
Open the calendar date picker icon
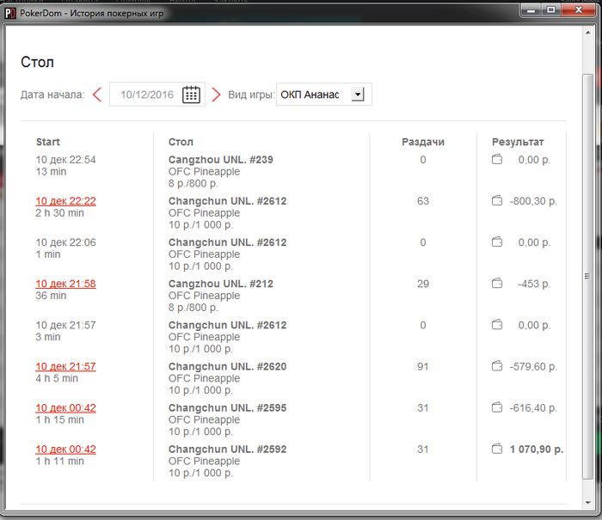[x=191, y=95]
